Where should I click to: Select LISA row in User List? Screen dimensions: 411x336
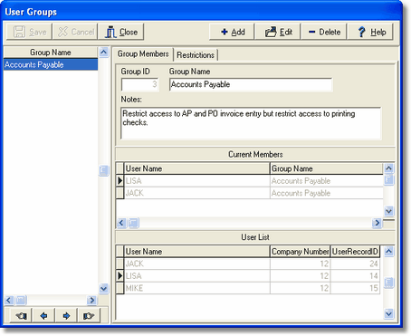pos(248,275)
